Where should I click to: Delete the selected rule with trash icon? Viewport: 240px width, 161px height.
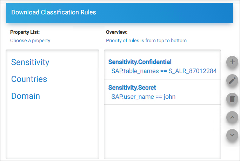(x=232, y=99)
